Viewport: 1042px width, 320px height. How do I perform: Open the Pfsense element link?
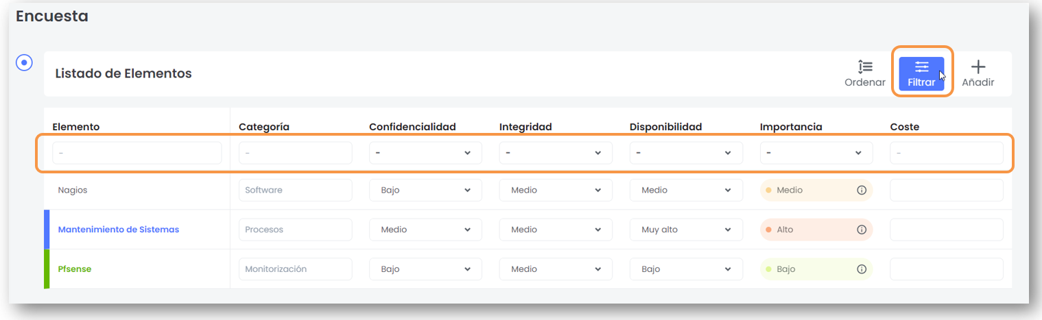(75, 269)
